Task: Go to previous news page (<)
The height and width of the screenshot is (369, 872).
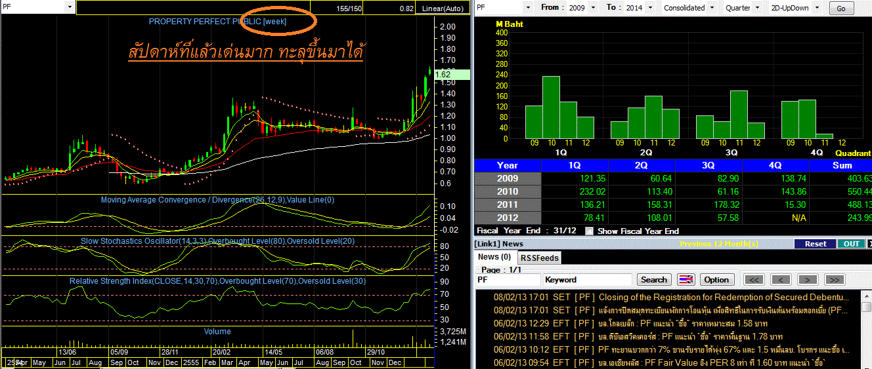Action: tap(781, 280)
